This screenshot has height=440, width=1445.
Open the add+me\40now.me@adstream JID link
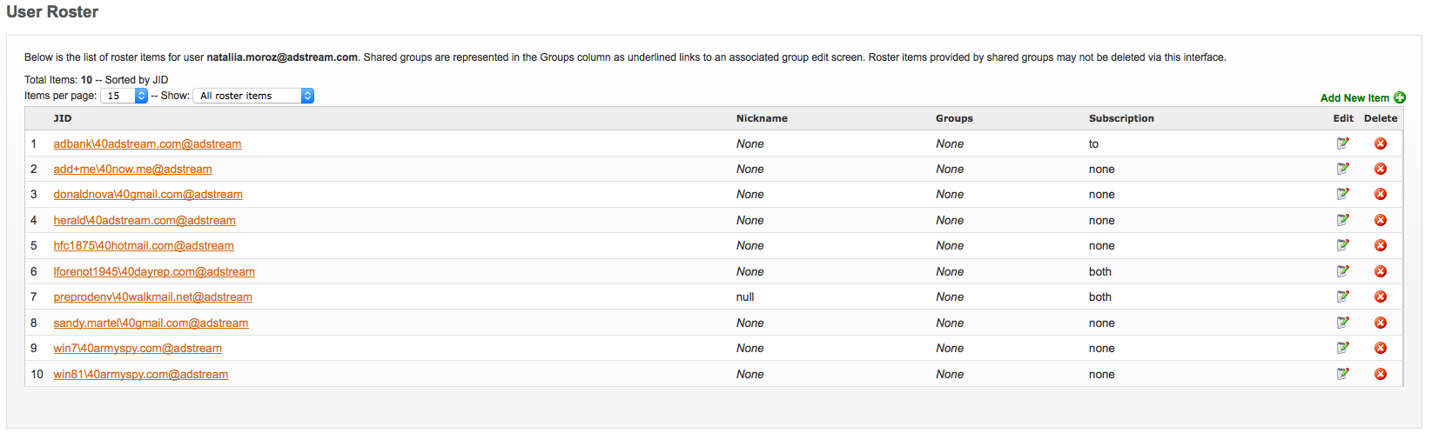tap(132, 169)
